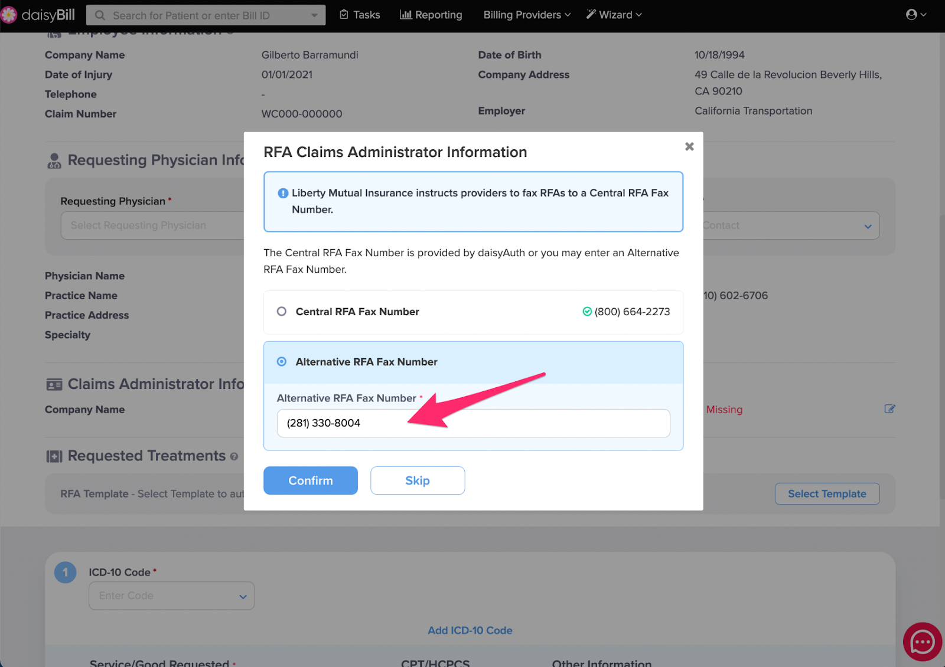The height and width of the screenshot is (667, 945).
Task: Select Central RFA Fax Number radio option
Action: pyautogui.click(x=282, y=312)
